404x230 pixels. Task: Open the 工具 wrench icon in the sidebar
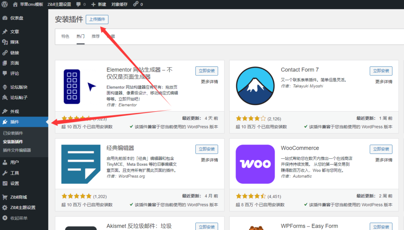coord(5,173)
